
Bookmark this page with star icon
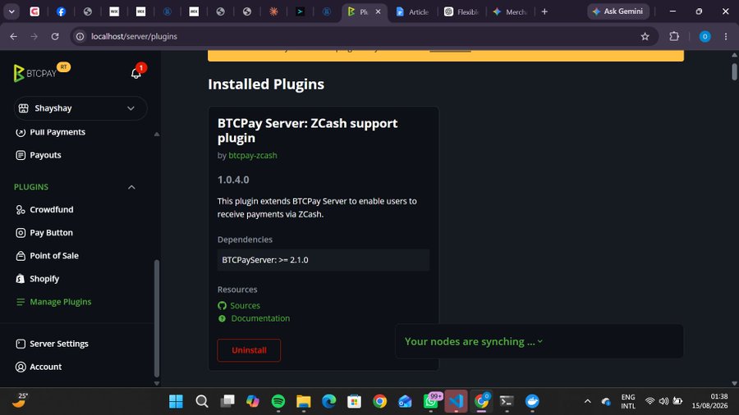click(645, 36)
